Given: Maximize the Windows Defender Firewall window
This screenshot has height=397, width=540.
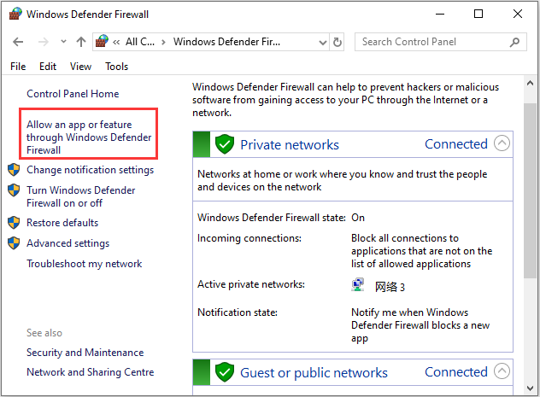Looking at the screenshot, I should (478, 14).
